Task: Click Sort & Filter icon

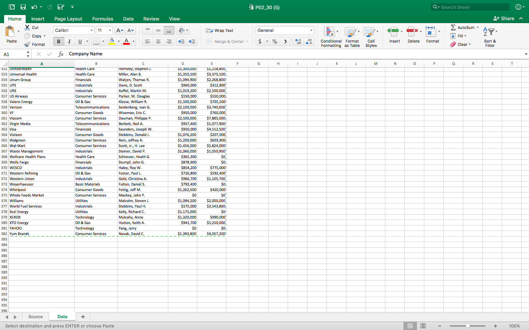Action: pyautogui.click(x=489, y=32)
